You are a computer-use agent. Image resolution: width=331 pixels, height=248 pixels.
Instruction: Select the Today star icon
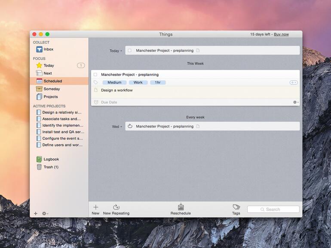tap(39, 66)
